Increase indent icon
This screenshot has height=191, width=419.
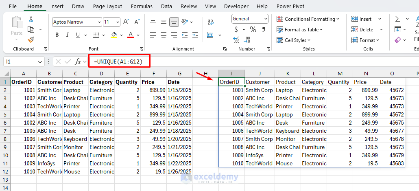[x=195, y=35]
